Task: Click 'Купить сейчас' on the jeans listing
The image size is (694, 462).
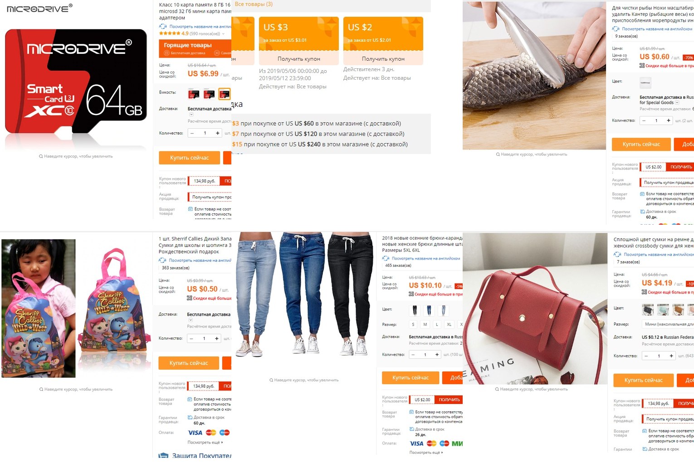Action: [411, 378]
